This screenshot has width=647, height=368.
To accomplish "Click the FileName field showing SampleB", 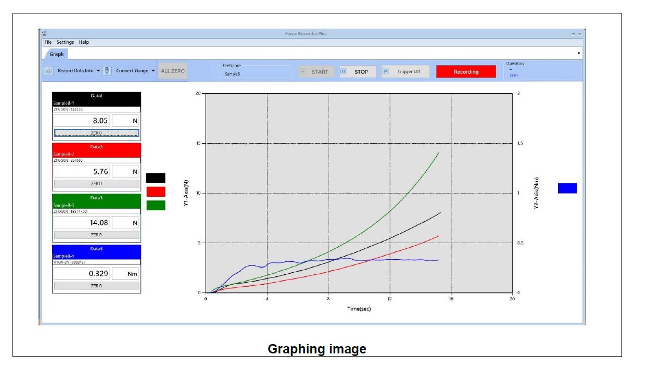I will [256, 74].
